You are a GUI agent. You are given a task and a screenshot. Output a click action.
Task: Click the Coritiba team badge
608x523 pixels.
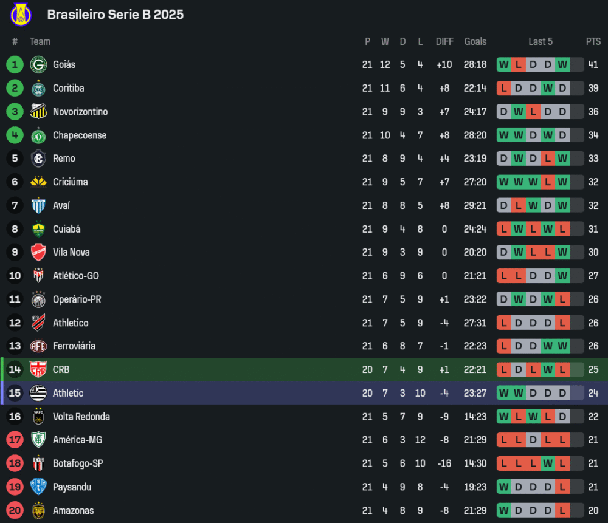[x=38, y=88]
